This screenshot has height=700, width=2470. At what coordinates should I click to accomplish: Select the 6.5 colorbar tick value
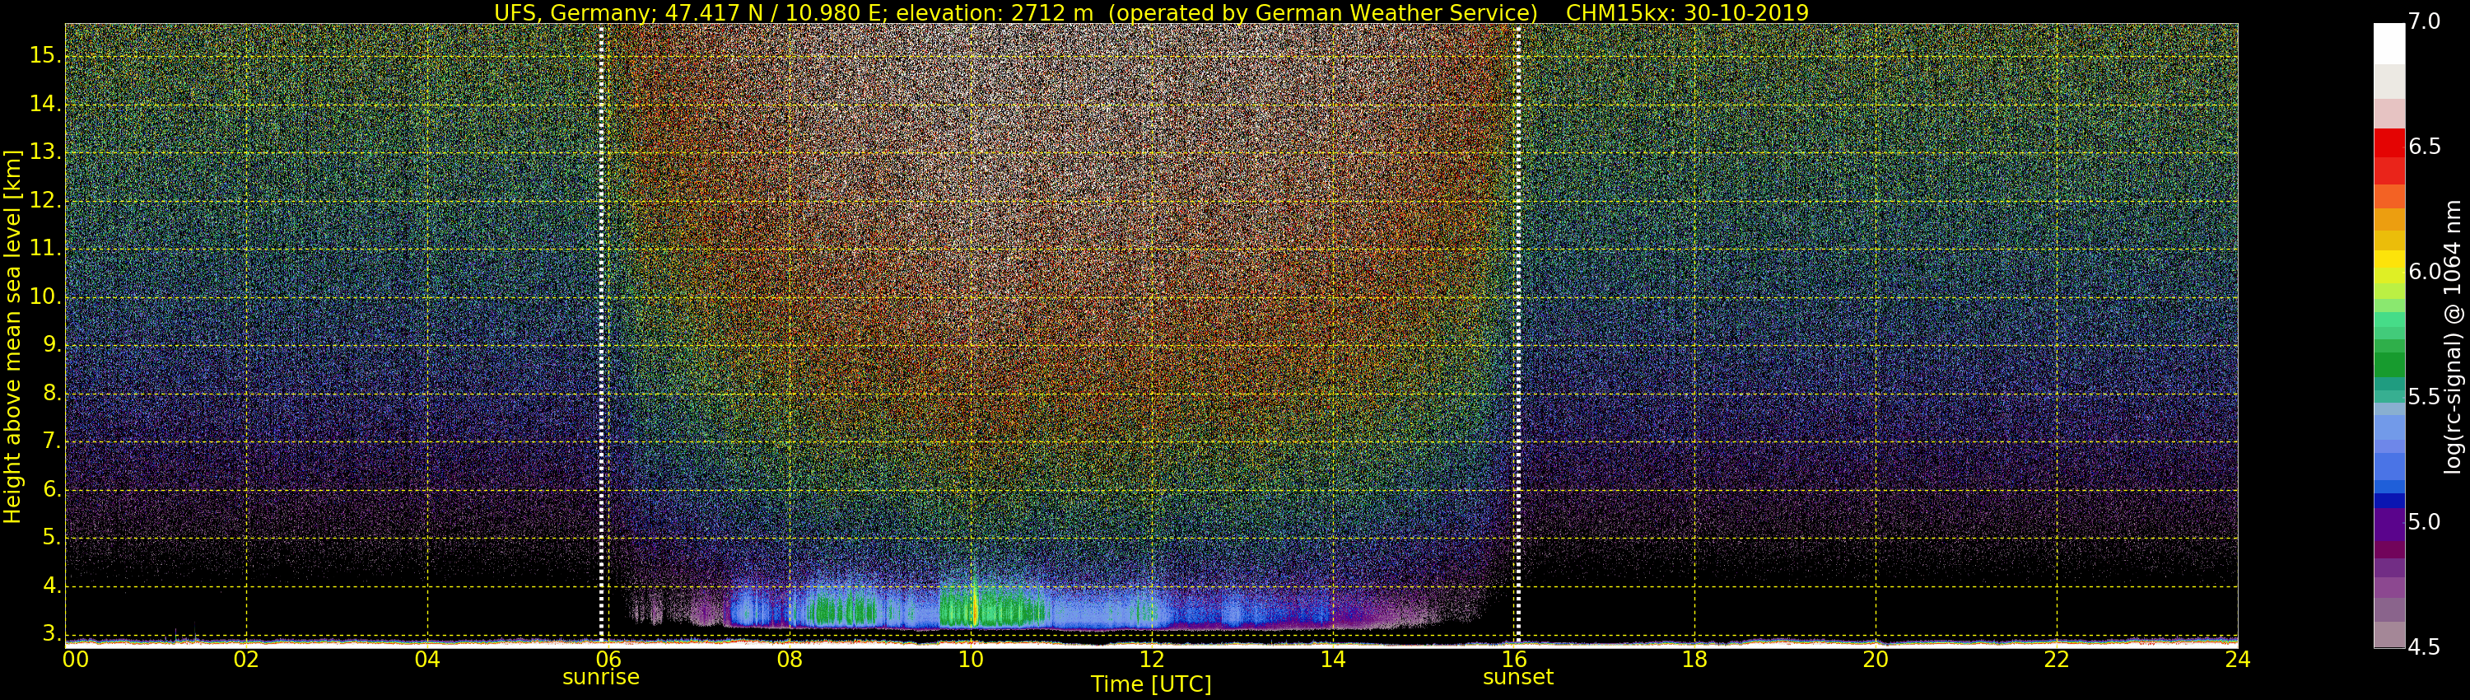pyautogui.click(x=2425, y=147)
